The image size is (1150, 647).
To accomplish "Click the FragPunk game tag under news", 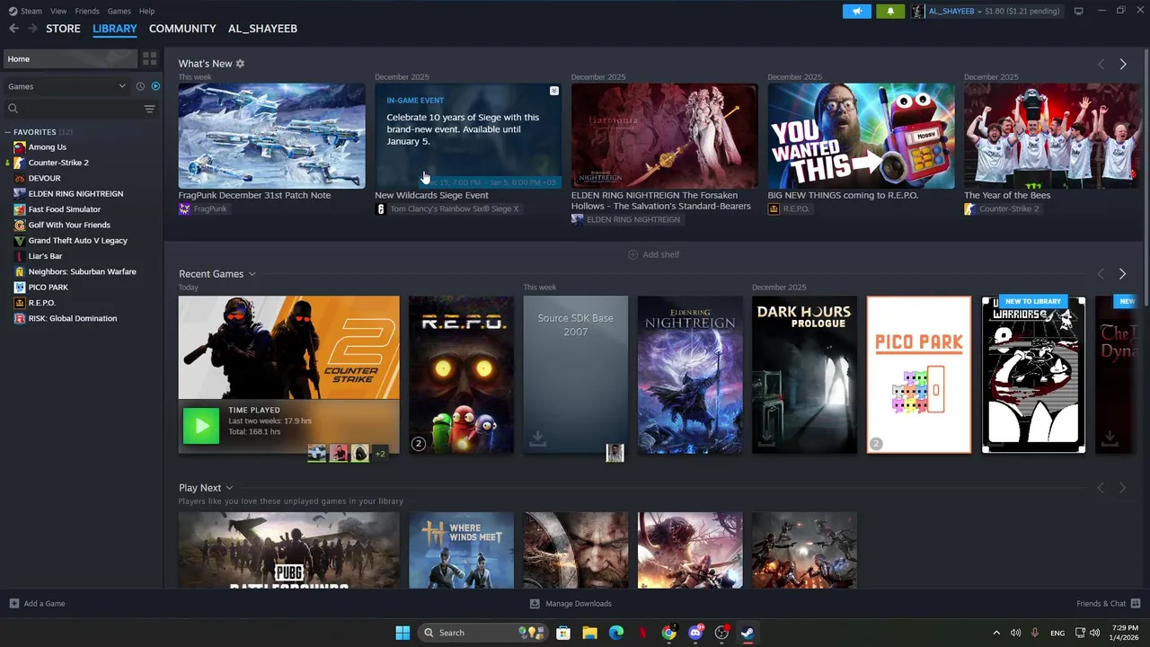I will pyautogui.click(x=203, y=209).
